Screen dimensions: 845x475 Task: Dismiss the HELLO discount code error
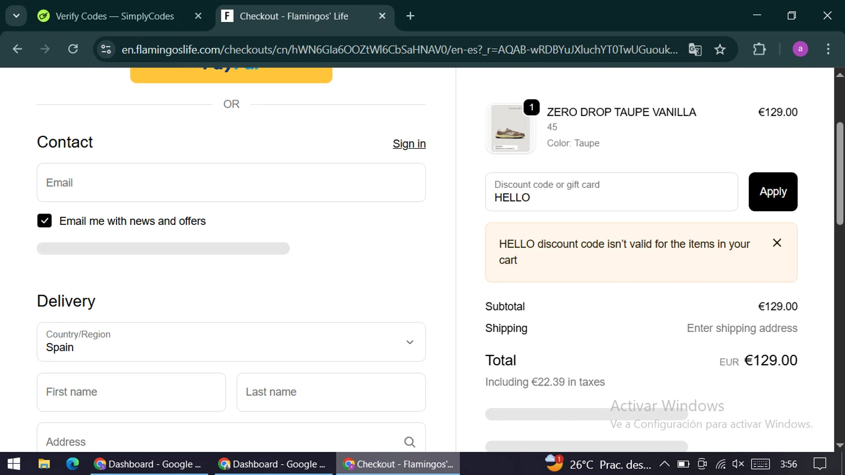(777, 243)
